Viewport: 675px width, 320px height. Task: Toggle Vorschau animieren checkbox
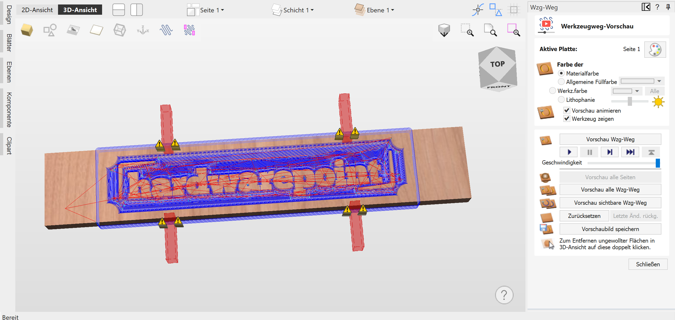[x=567, y=110]
